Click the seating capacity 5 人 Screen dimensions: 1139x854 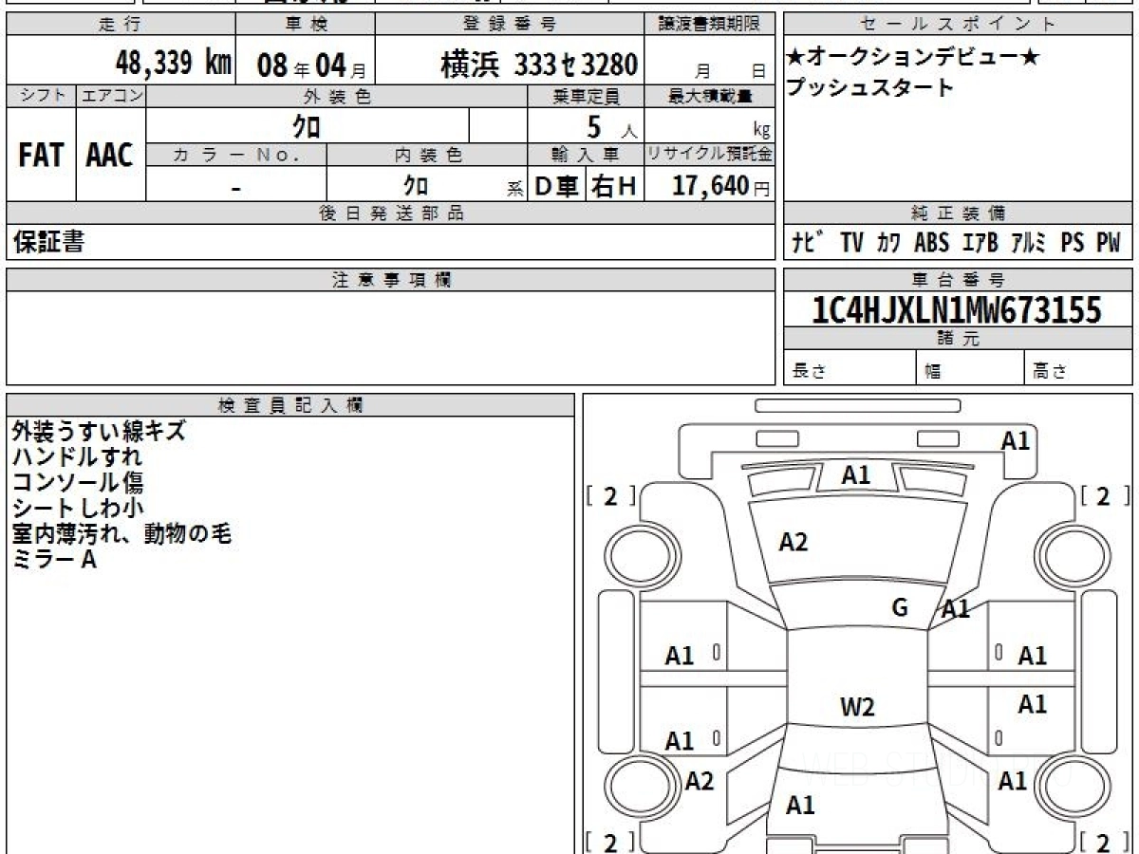611,126
